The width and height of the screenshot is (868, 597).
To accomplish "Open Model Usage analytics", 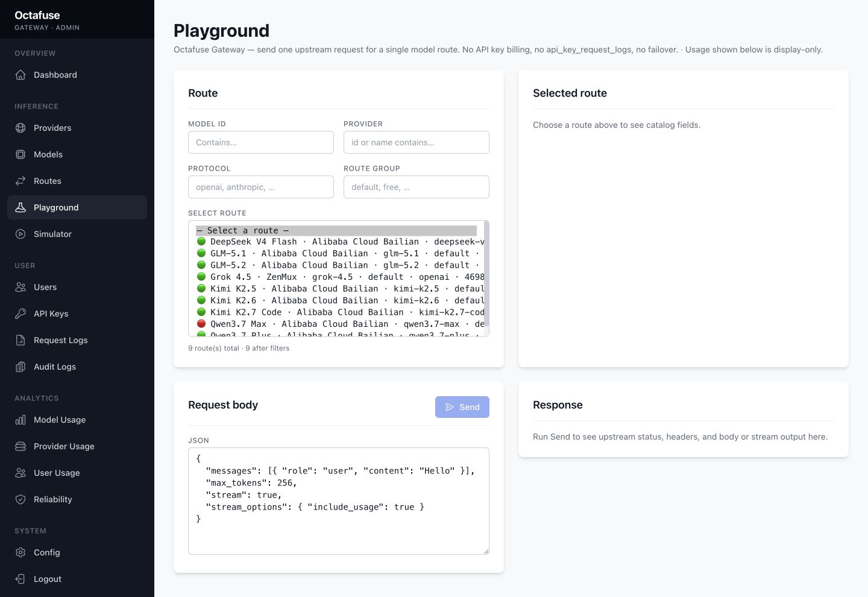I will coord(77,420).
